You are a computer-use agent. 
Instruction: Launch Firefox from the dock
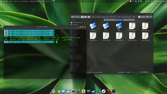point(53,91)
